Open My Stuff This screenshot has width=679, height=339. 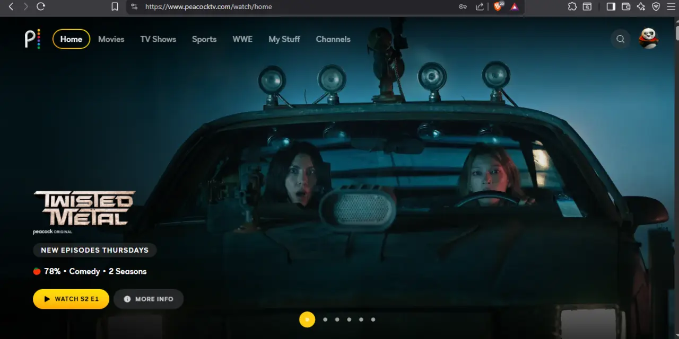pos(284,39)
